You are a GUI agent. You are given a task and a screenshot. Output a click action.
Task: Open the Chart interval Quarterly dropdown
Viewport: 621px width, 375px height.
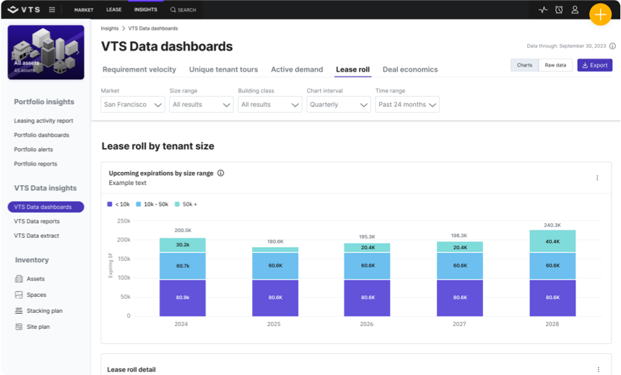pyautogui.click(x=339, y=105)
